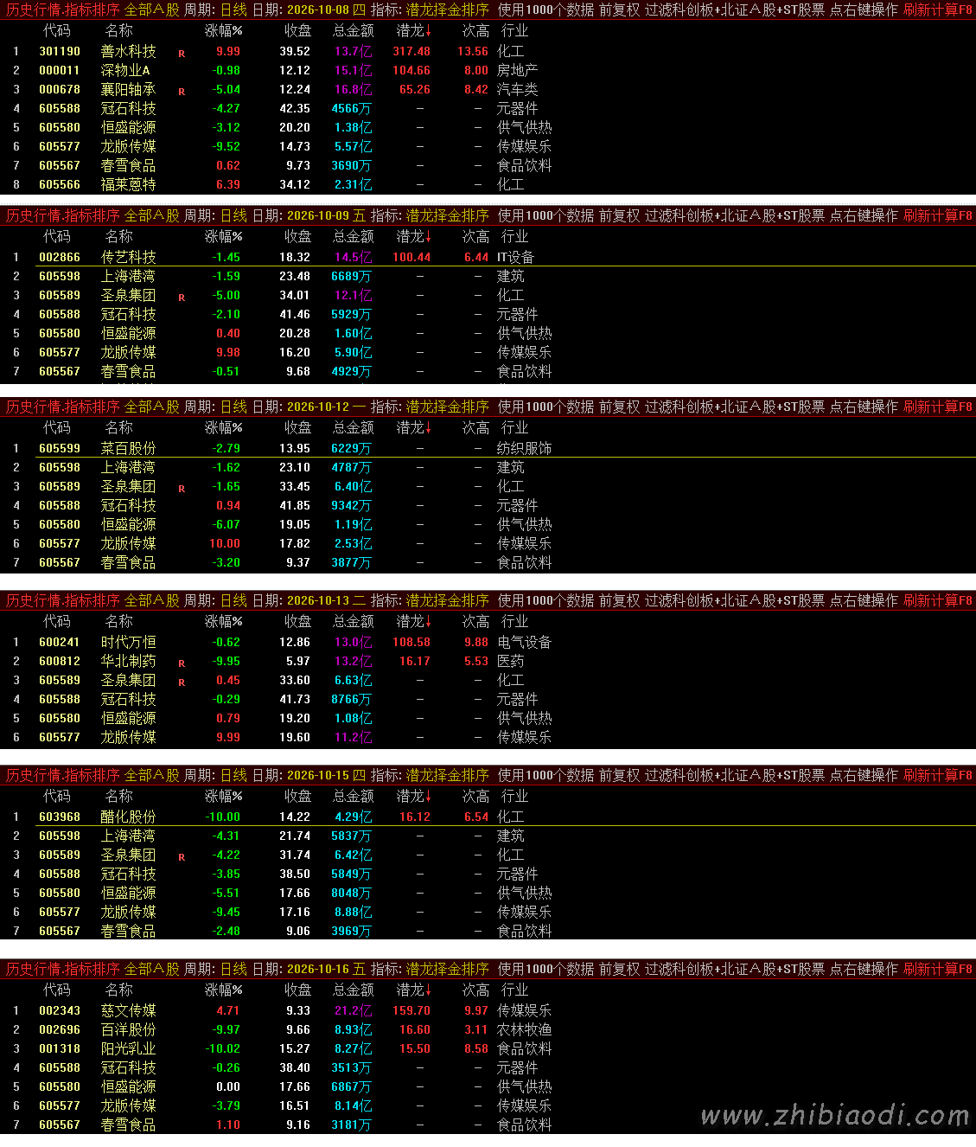Select the 传艺科技 stock name
The height and width of the screenshot is (1147, 976).
point(129,257)
